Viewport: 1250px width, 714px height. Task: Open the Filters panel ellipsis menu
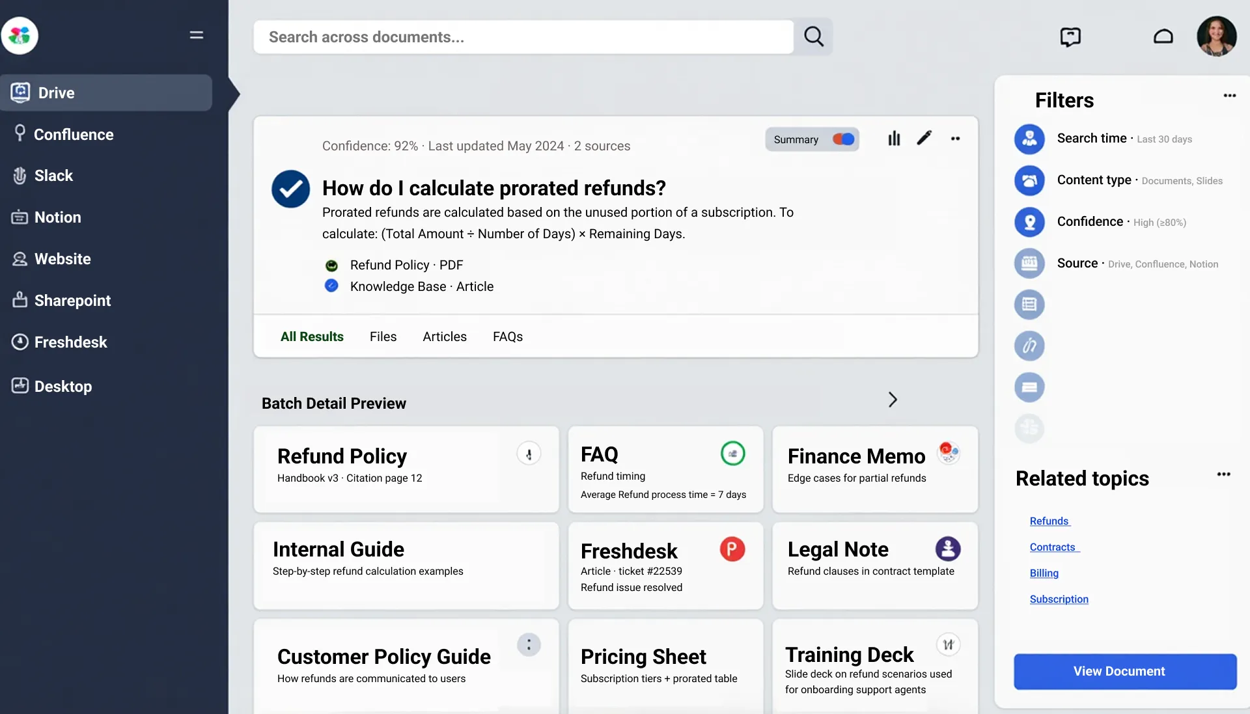[1230, 96]
